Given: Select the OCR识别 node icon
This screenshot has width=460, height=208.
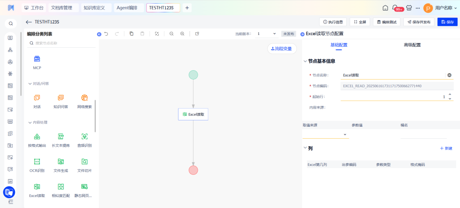Looking at the screenshot, I should (x=37, y=162).
